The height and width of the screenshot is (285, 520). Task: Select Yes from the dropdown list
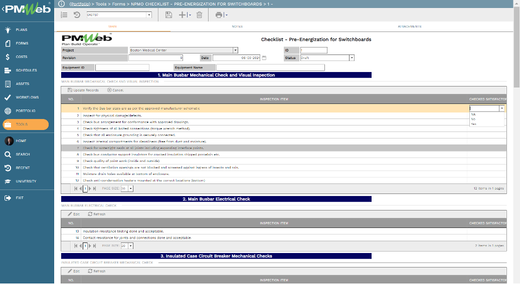[x=486, y=124]
